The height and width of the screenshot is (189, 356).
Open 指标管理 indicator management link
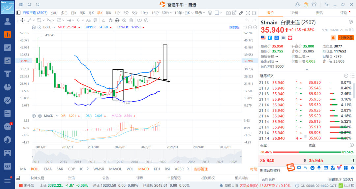click(201, 169)
